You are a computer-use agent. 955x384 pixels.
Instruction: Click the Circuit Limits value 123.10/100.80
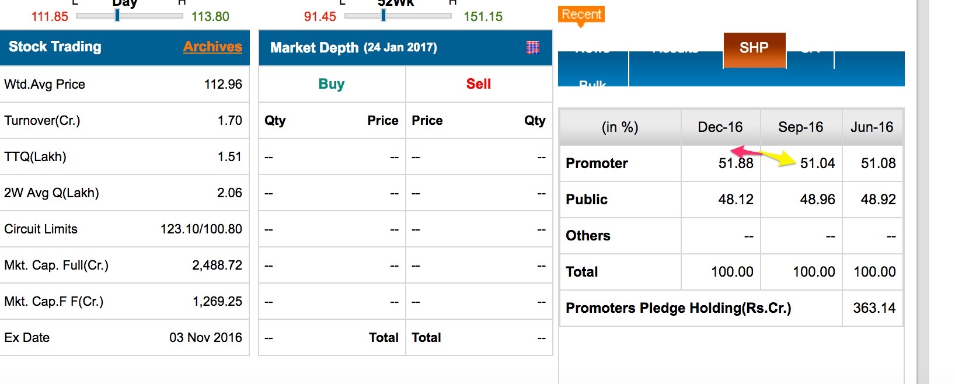click(201, 229)
